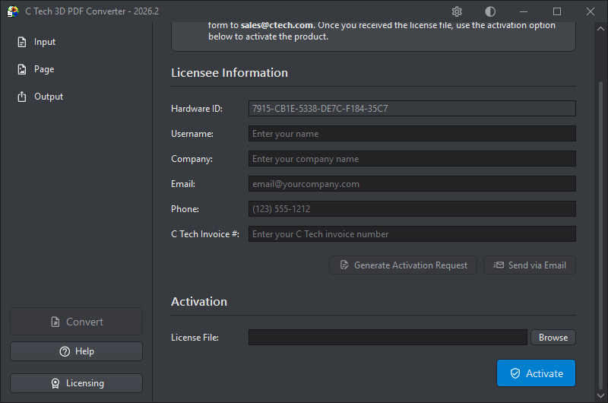
Task: Focus the C Tech Invoice number field
Action: (412, 234)
